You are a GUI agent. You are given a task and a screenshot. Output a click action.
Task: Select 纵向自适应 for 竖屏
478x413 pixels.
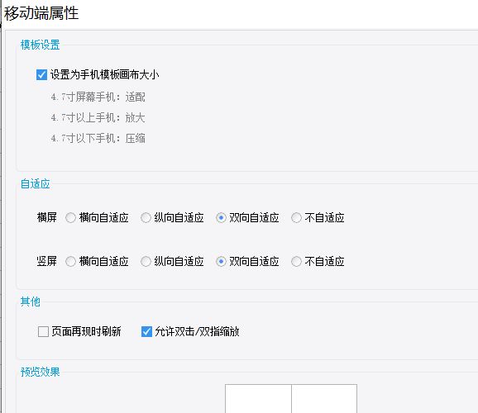146,261
